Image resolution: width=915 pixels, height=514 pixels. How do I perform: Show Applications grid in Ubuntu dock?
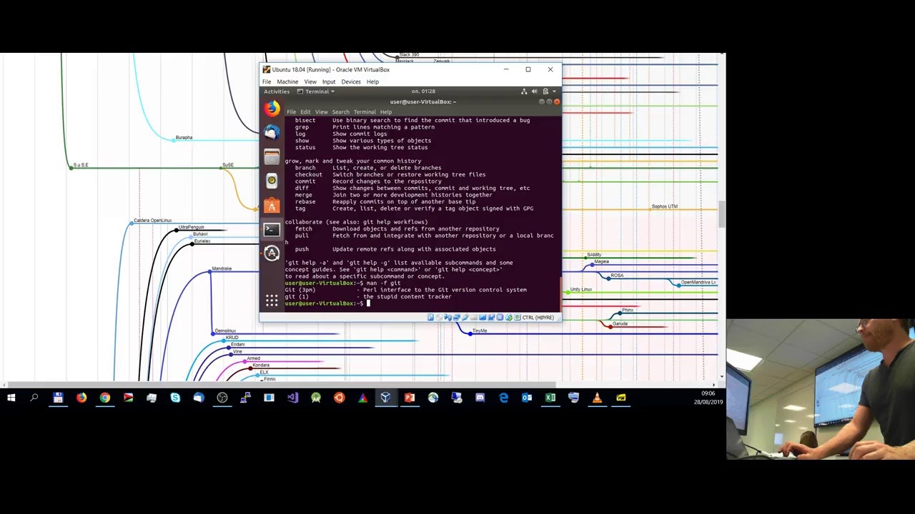click(272, 301)
